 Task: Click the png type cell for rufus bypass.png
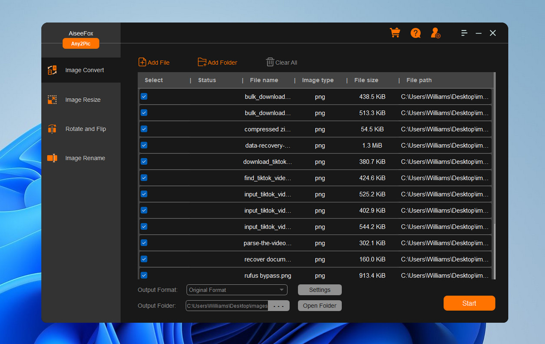coord(320,275)
